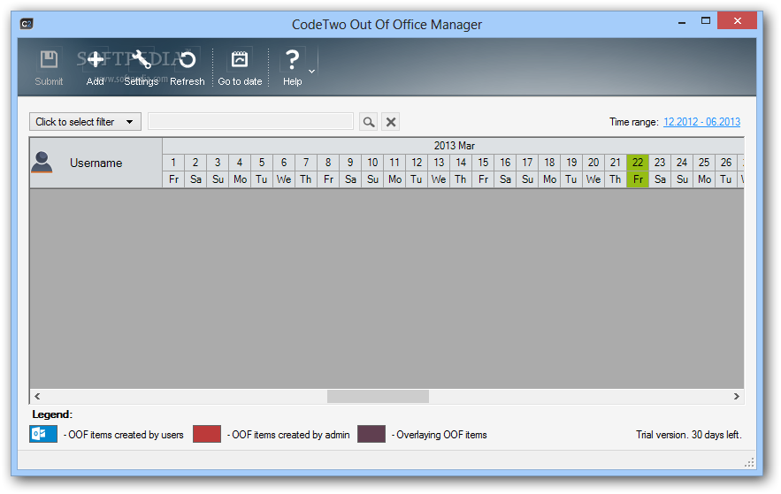Select day 1 column header
The image size is (781, 494).
click(173, 163)
